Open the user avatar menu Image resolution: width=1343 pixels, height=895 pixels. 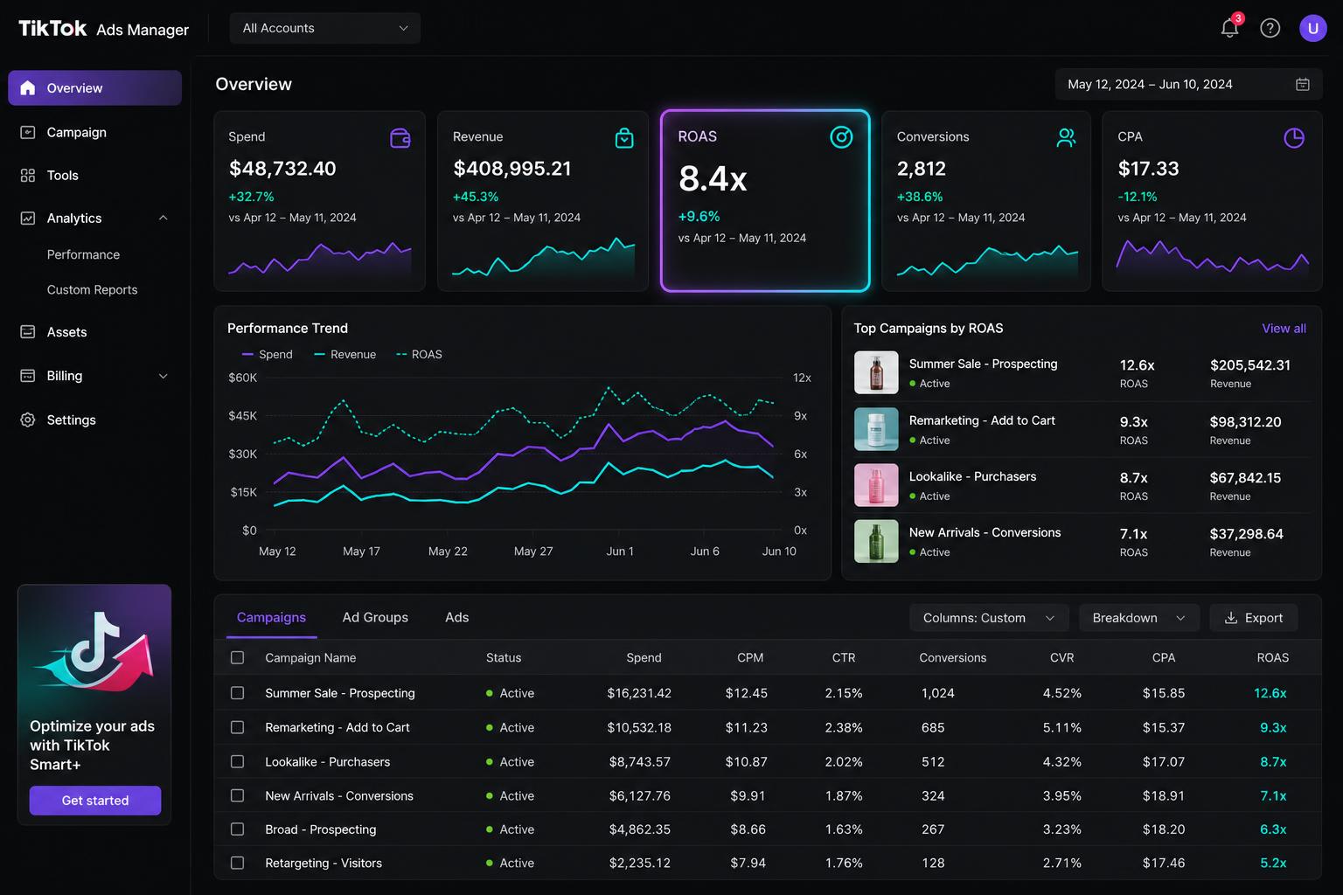tap(1312, 28)
